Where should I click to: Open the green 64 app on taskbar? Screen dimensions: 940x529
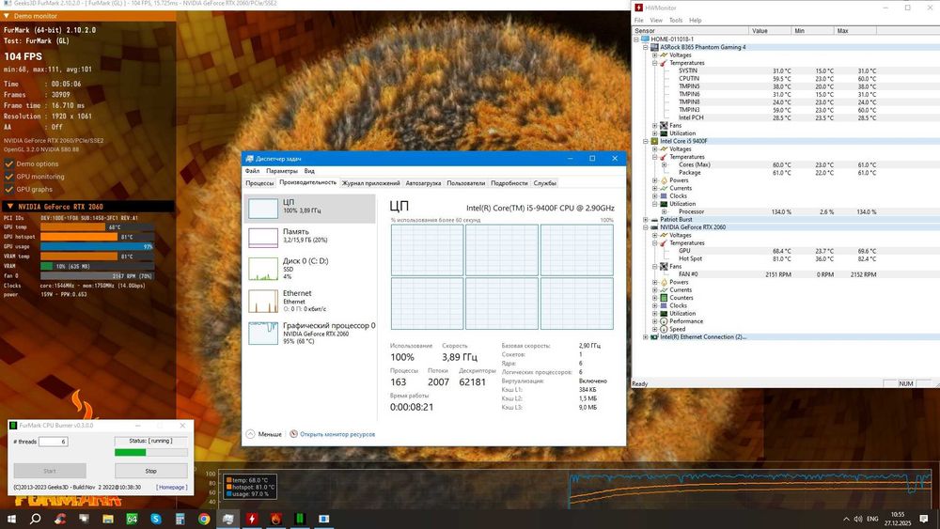point(132,519)
